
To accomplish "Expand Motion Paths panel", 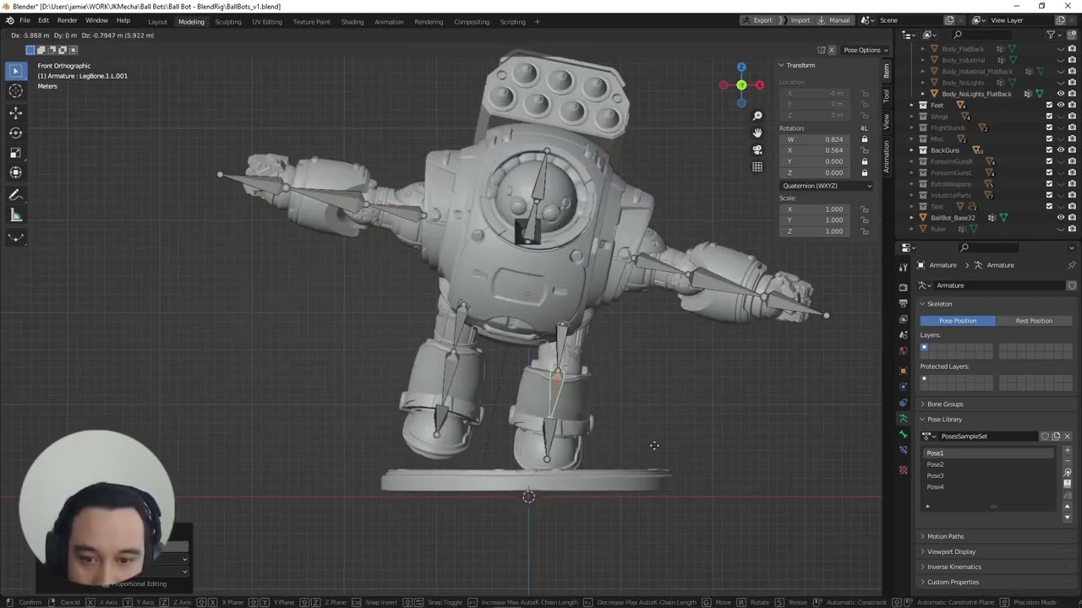I will click(945, 536).
